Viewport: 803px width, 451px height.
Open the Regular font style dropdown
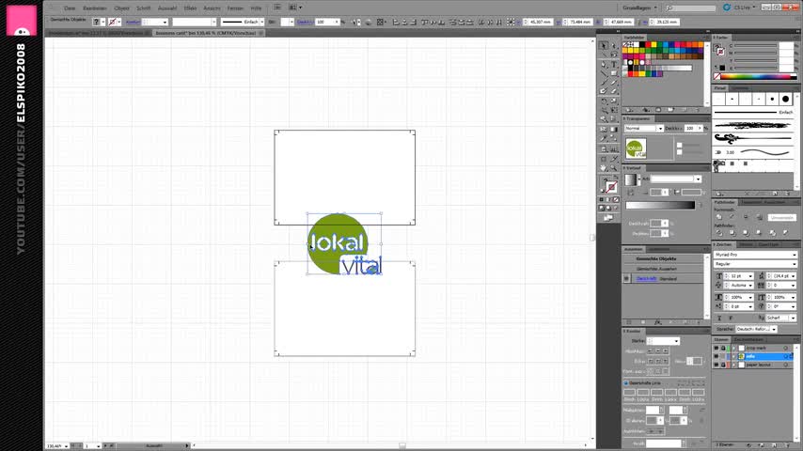tap(755, 264)
